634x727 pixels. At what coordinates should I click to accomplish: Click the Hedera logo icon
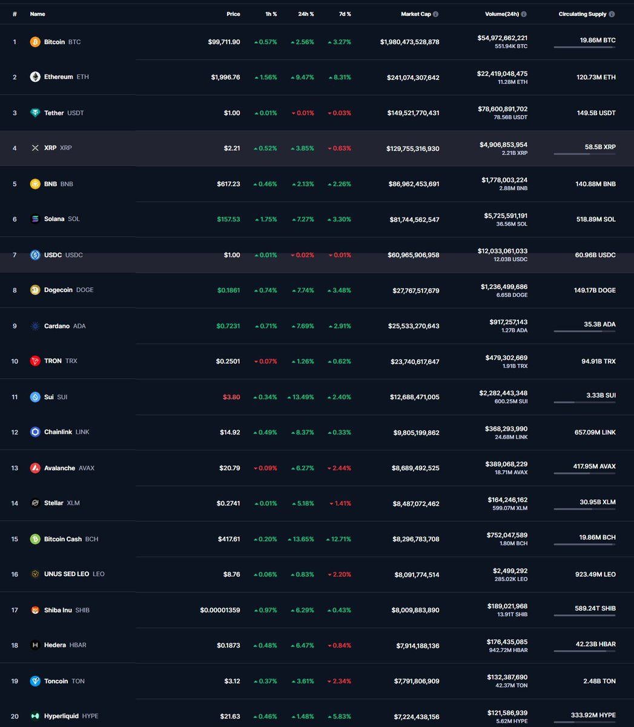(x=35, y=645)
